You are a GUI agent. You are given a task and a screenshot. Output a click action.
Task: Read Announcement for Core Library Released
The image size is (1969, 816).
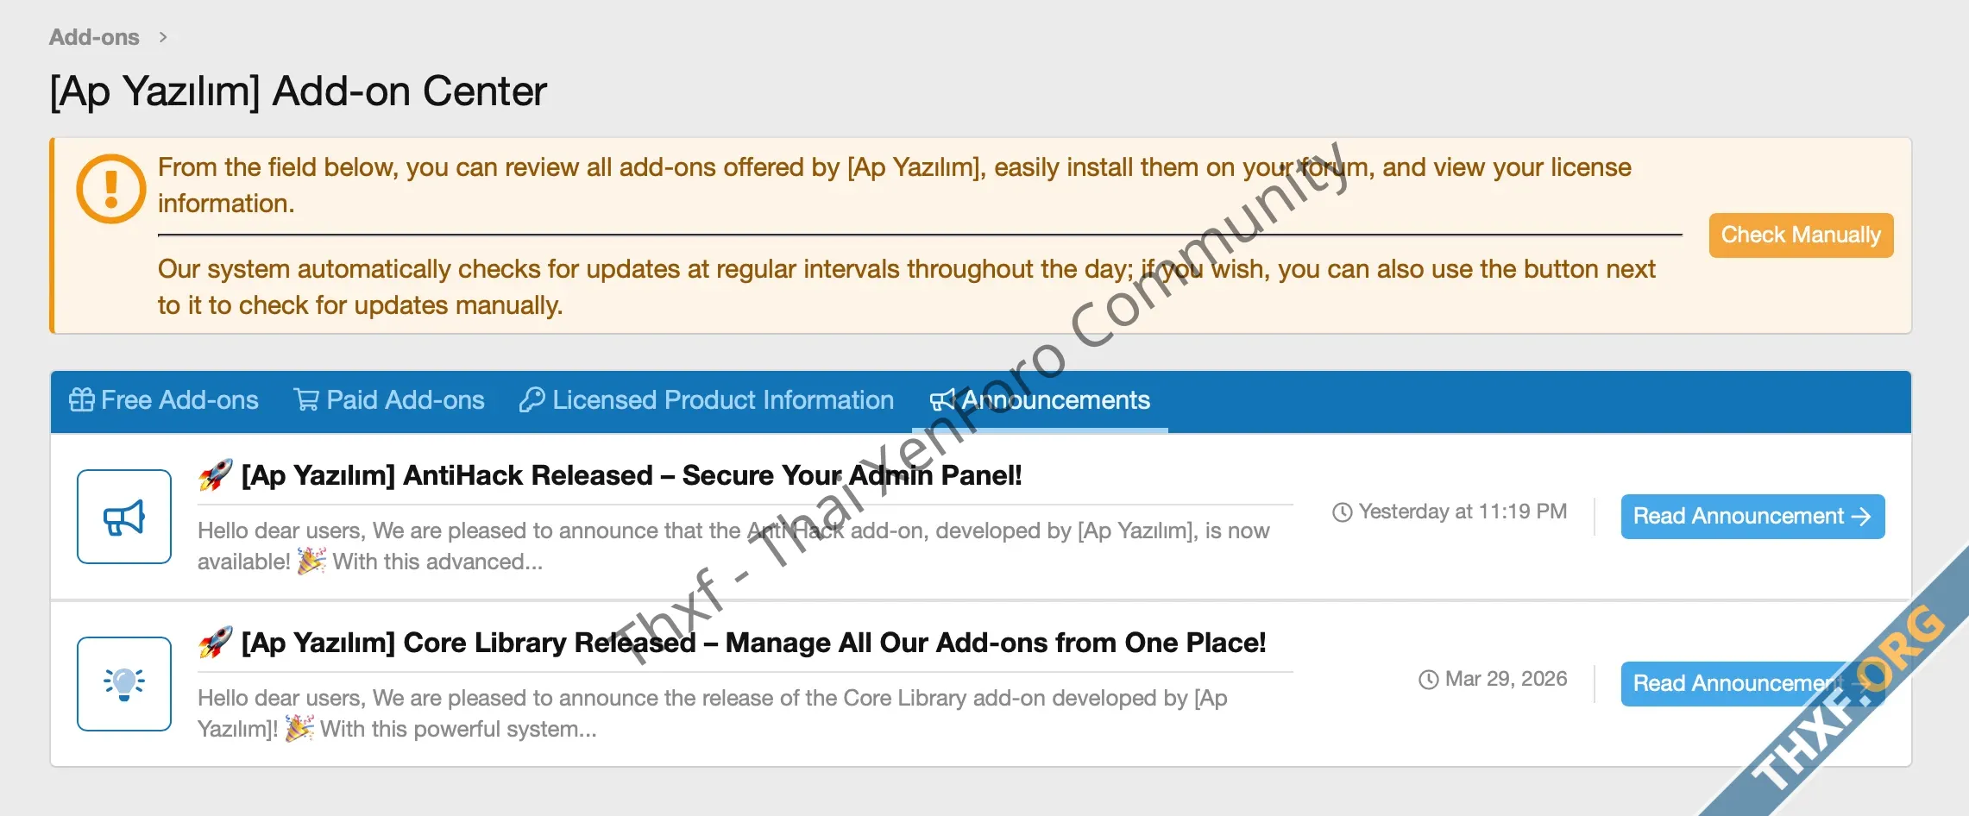pyautogui.click(x=1734, y=684)
